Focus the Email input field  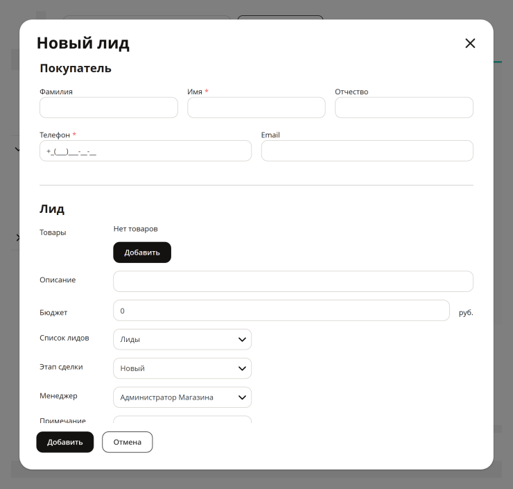pyautogui.click(x=367, y=151)
